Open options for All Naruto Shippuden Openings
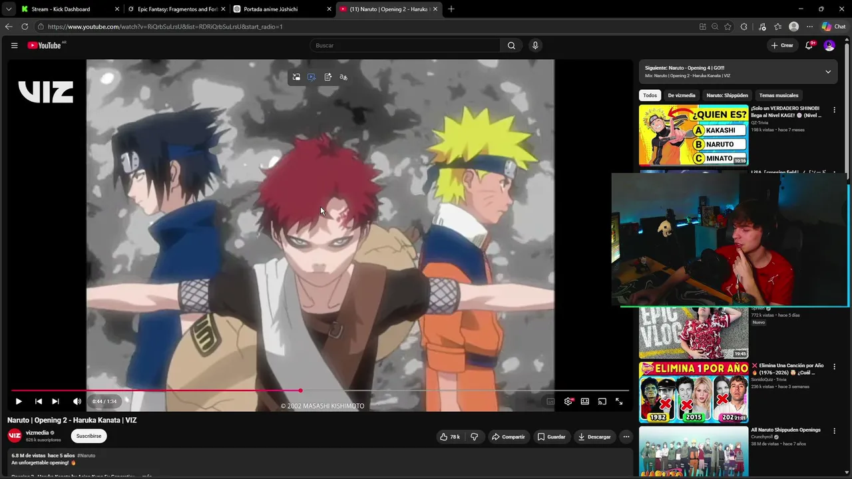Image resolution: width=852 pixels, height=479 pixels. [834, 431]
